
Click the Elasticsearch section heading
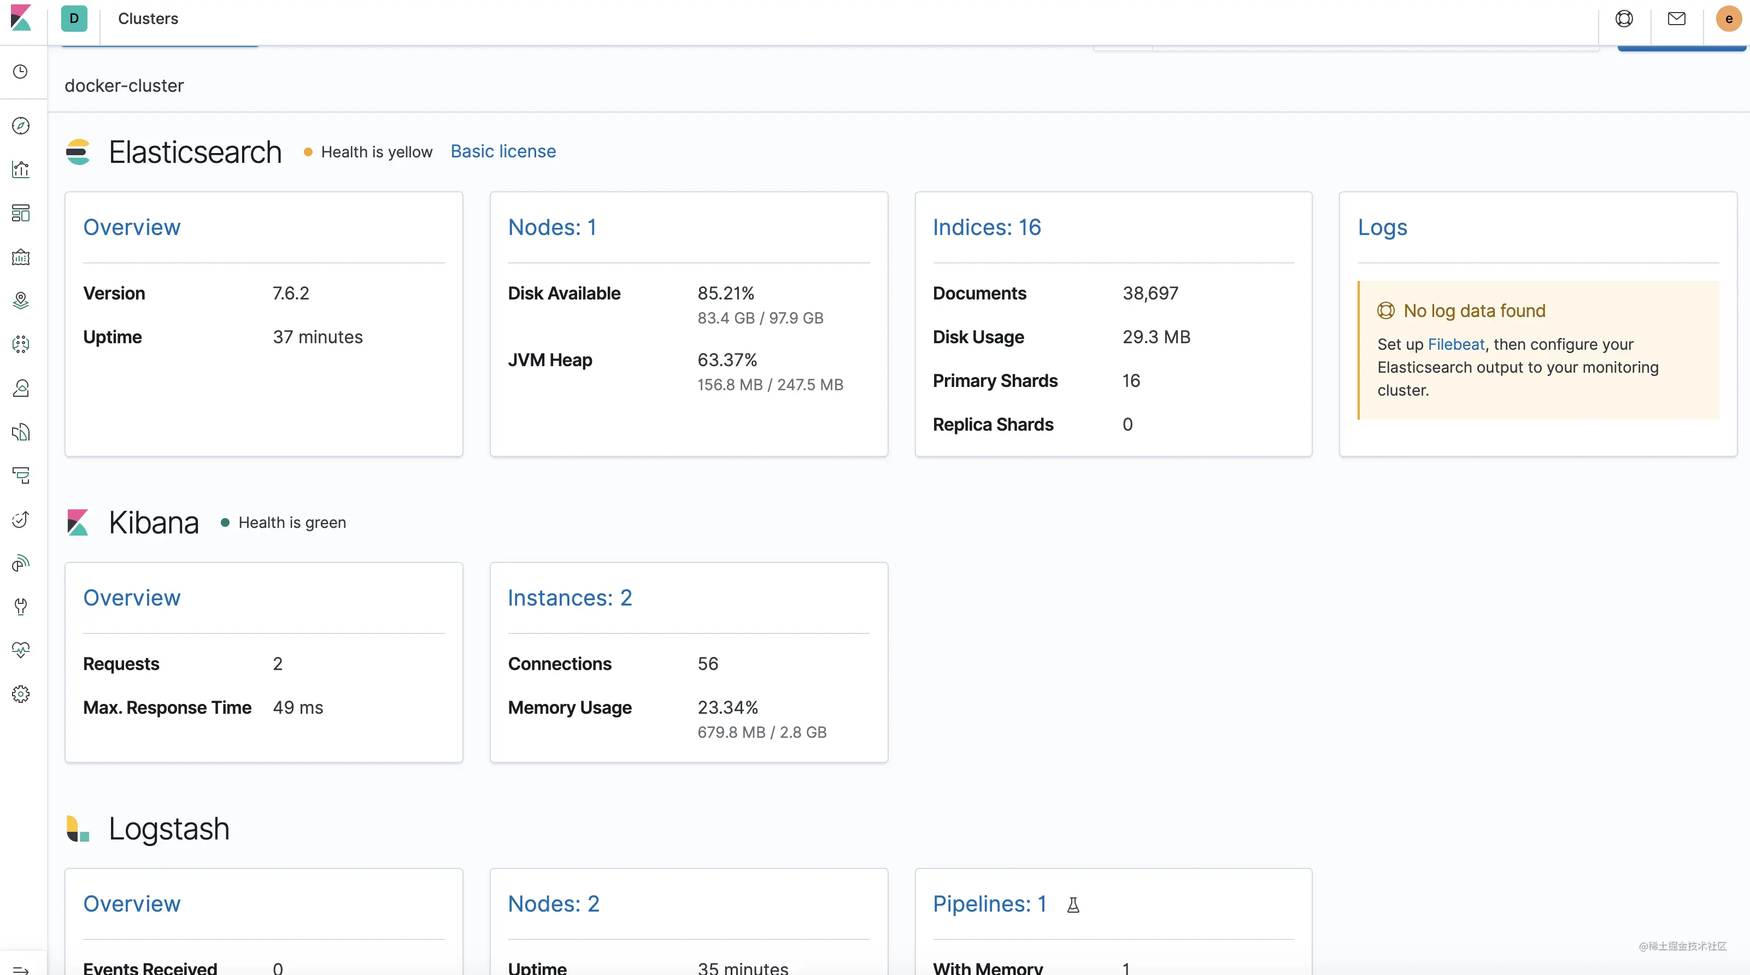[195, 151]
